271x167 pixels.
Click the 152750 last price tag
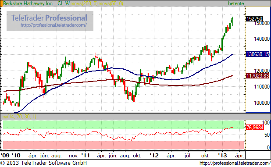pyautogui.click(x=254, y=19)
